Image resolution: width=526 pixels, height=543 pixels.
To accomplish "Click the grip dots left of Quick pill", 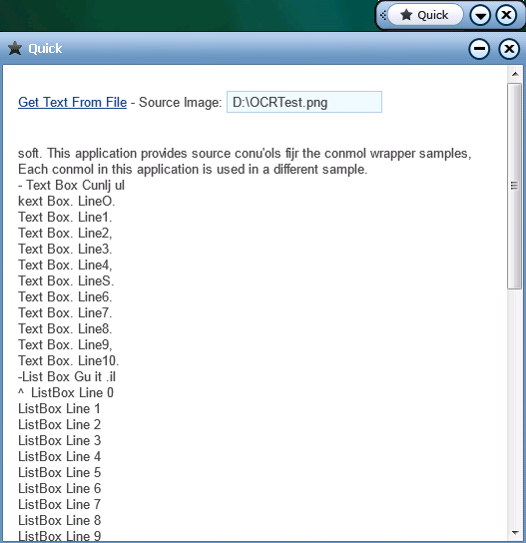I will (x=383, y=15).
